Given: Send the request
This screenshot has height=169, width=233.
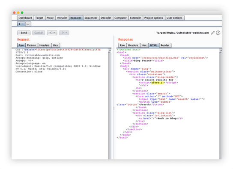Looking at the screenshot, I should pyautogui.click(x=24, y=33).
